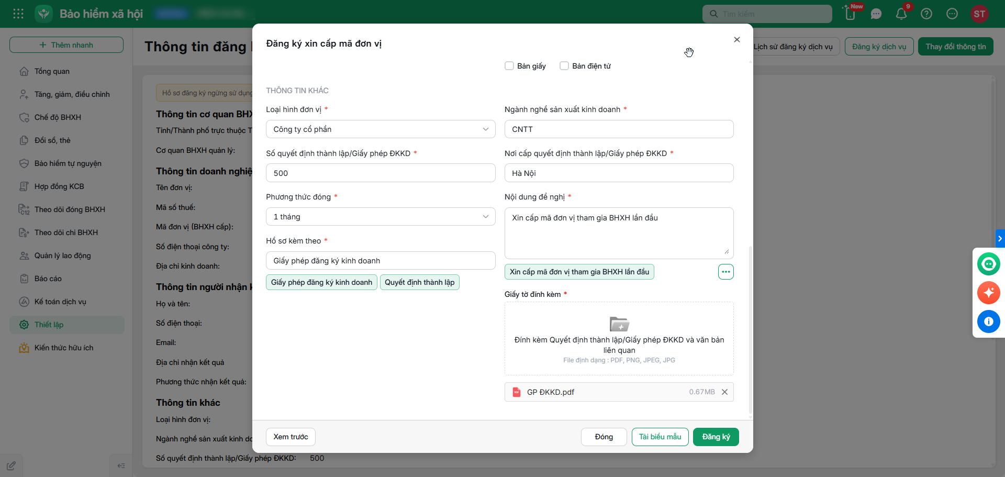
Task: Select the Giấy phép đăng ký kinh doanh tag
Action: [x=321, y=282]
